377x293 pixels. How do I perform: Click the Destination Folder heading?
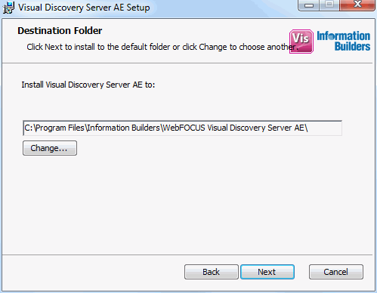(60, 31)
